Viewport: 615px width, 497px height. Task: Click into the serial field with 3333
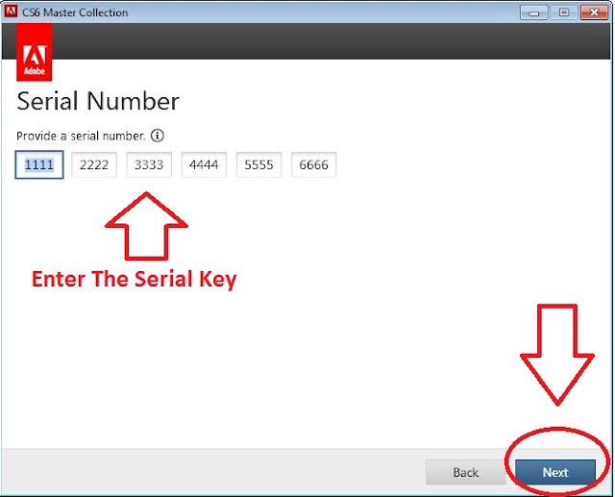pyautogui.click(x=149, y=164)
